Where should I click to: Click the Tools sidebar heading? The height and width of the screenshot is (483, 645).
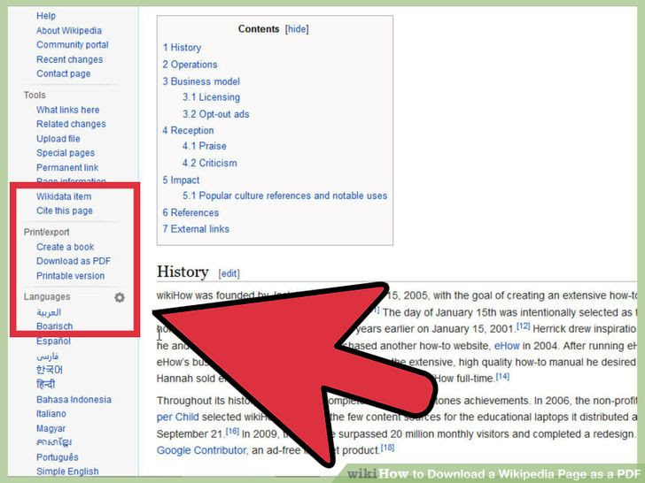point(35,96)
